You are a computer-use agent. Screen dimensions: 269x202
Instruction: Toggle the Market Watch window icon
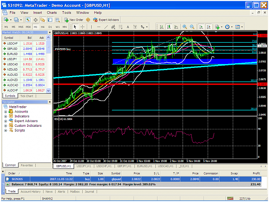[x=28, y=20]
